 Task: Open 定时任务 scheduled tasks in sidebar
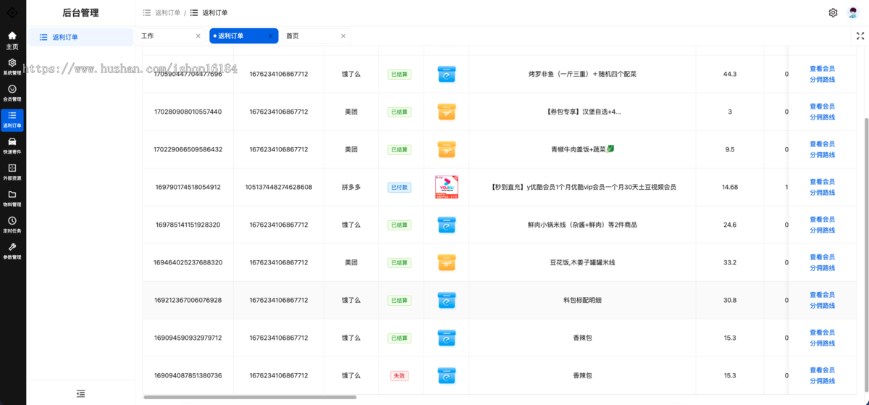(x=12, y=225)
